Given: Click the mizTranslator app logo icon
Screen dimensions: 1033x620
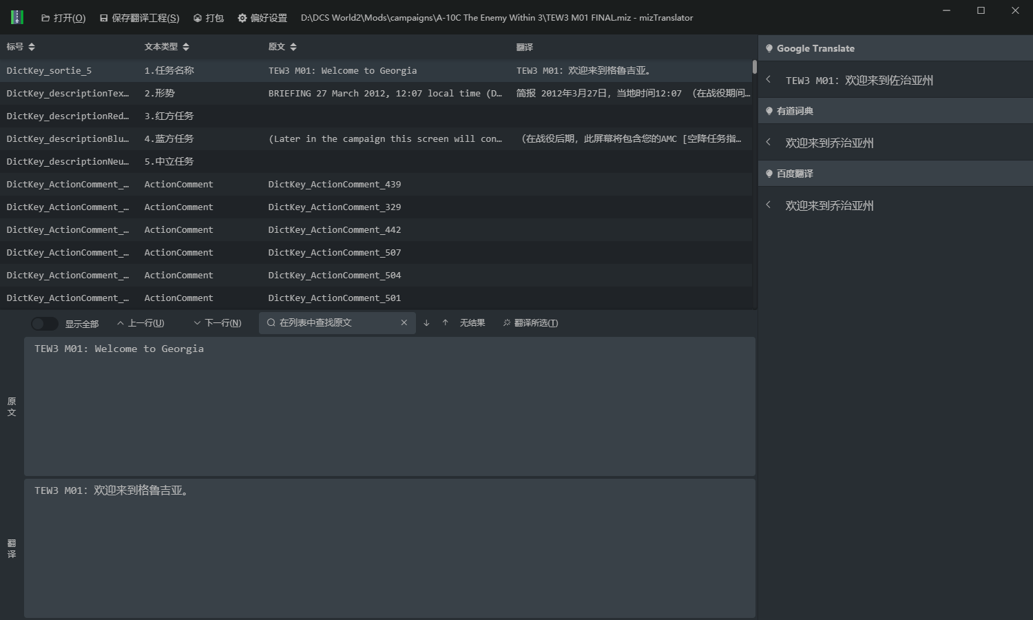Looking at the screenshot, I should point(17,17).
